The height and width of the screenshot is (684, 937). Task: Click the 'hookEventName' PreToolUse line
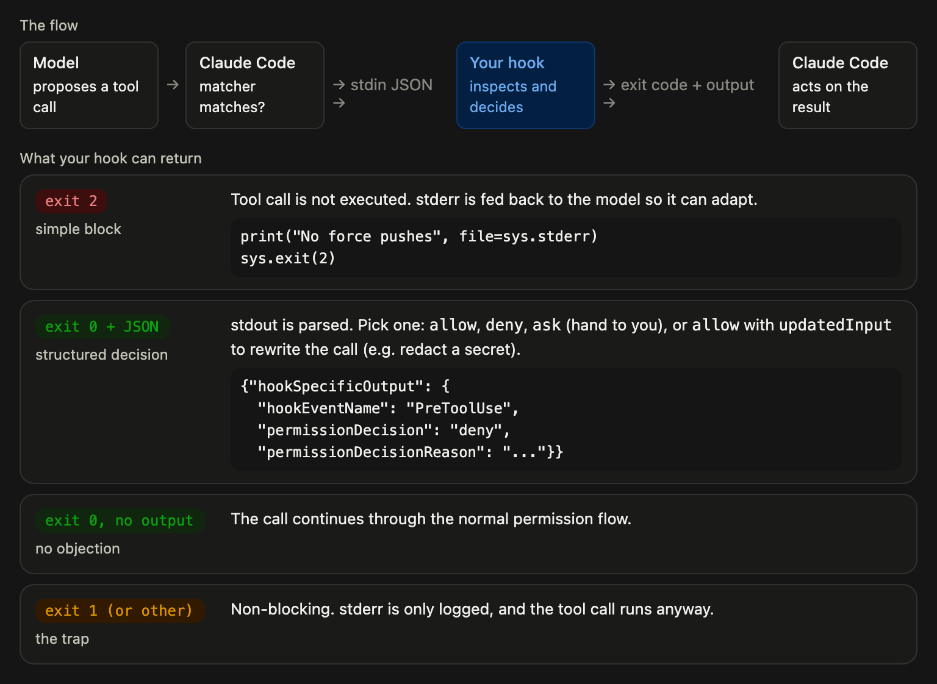(388, 408)
